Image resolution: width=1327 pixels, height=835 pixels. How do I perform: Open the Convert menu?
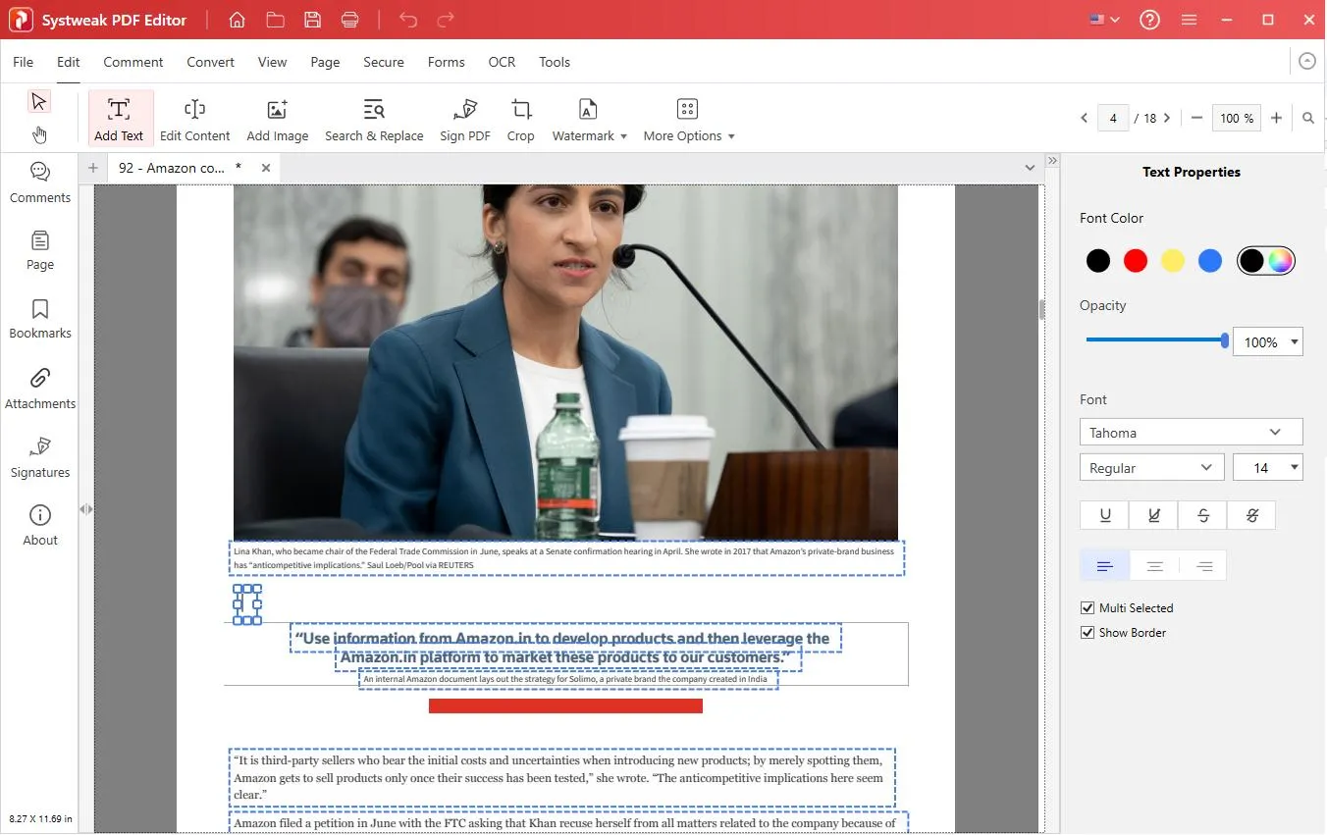click(x=210, y=62)
